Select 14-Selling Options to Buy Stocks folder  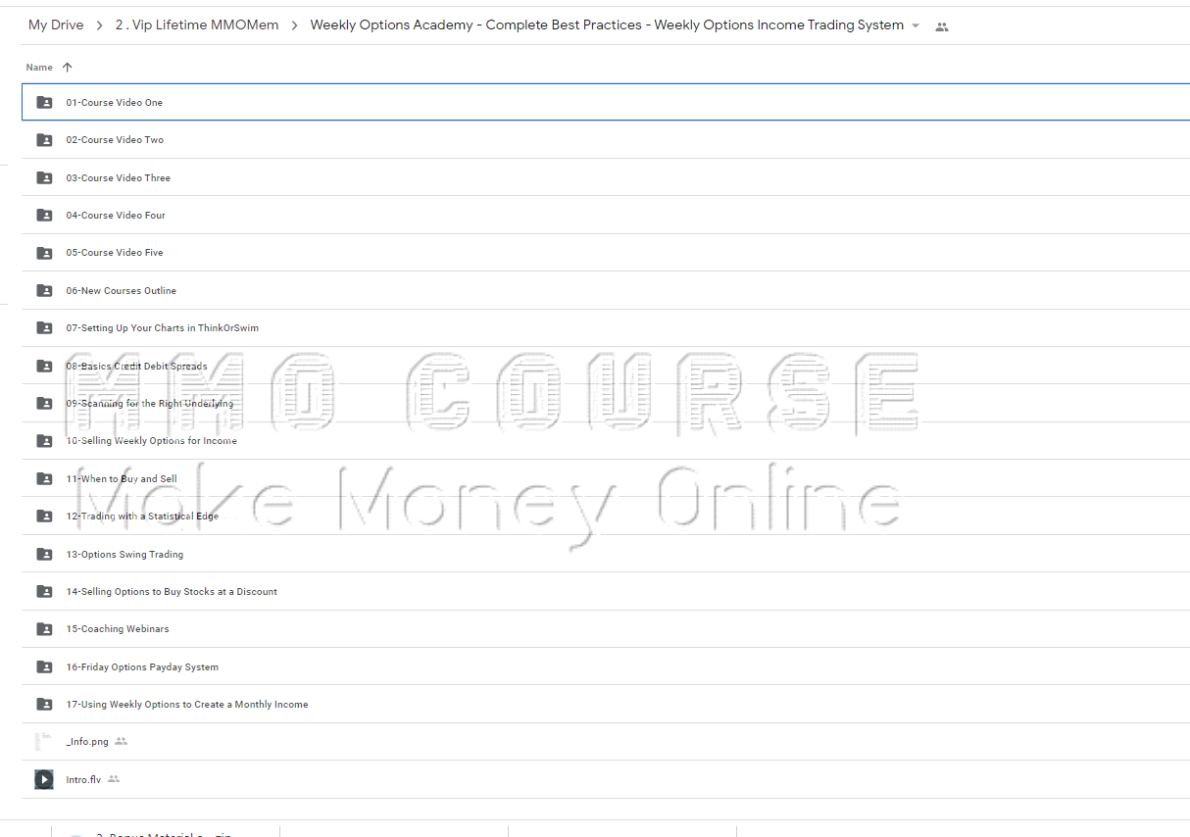pyautogui.click(x=172, y=592)
